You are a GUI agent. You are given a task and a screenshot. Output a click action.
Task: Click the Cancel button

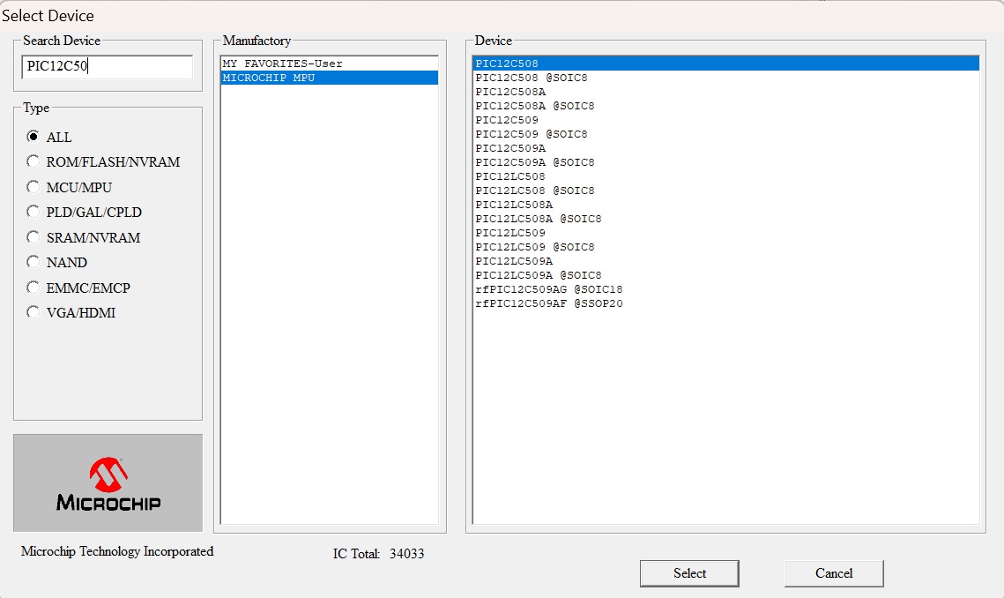833,573
